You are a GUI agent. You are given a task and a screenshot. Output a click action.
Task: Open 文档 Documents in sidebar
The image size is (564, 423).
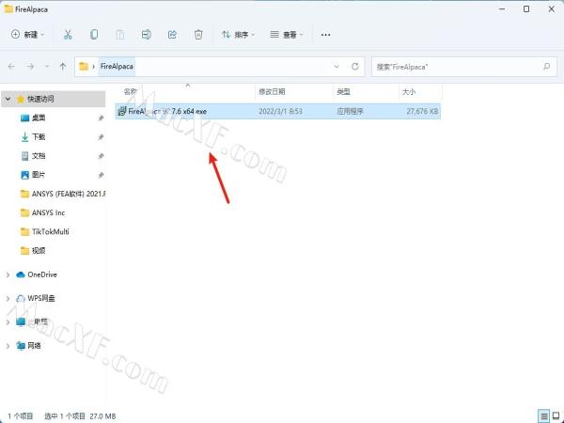pyautogui.click(x=39, y=156)
